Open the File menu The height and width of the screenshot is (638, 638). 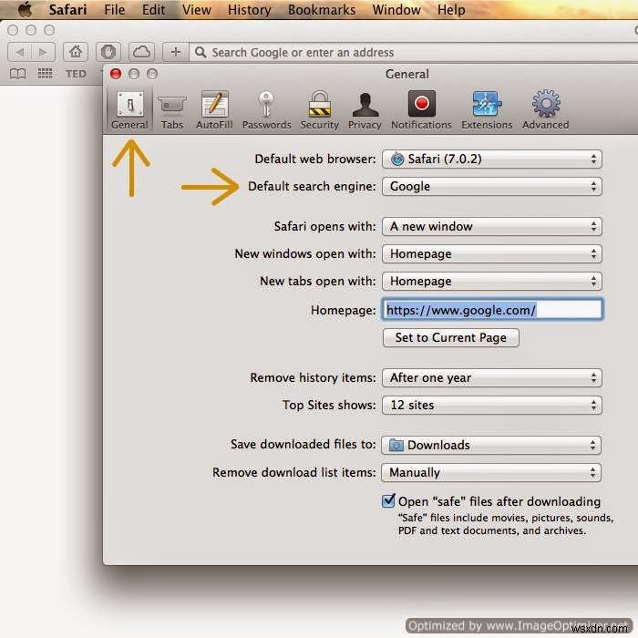click(114, 9)
